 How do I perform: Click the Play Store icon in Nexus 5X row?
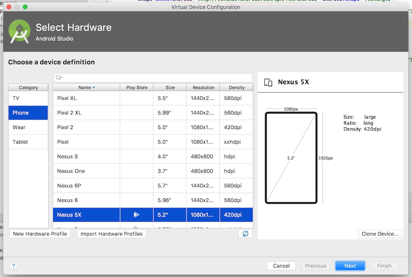[x=136, y=215]
